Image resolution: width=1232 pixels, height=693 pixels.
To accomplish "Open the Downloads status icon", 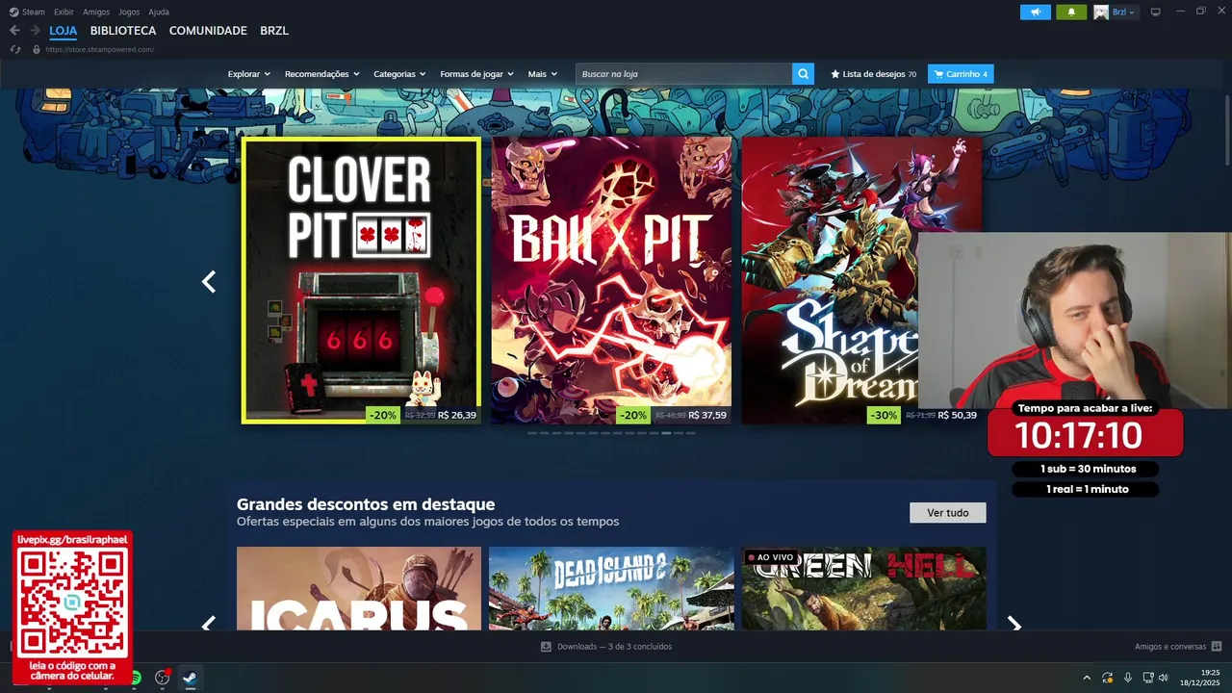I will click(546, 647).
